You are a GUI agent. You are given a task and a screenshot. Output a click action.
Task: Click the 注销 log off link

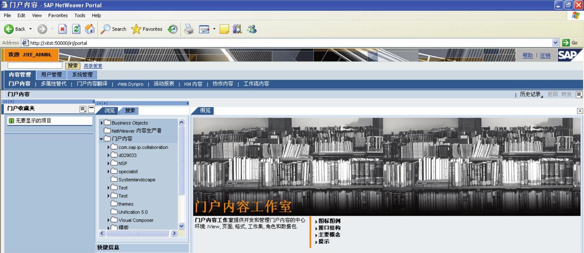[x=545, y=55]
